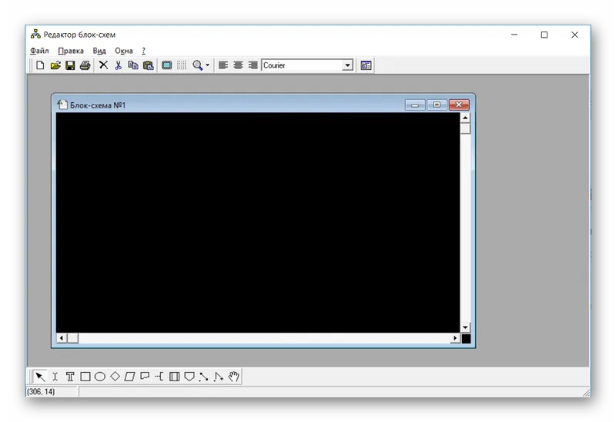Select the predefined process block tool
The width and height of the screenshot is (616, 422).
pyautogui.click(x=175, y=377)
